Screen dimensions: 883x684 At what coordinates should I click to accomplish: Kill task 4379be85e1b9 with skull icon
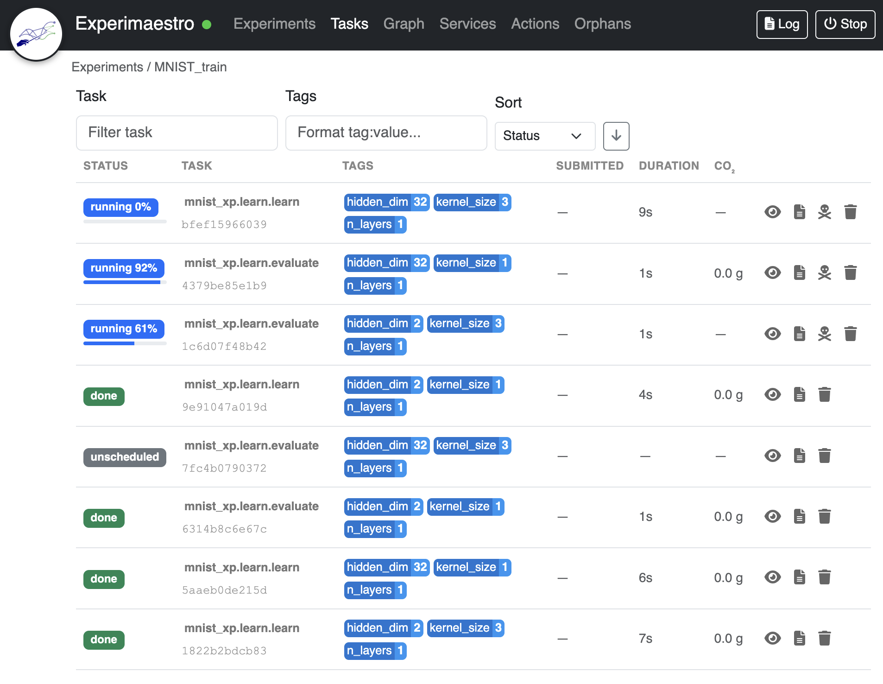824,273
